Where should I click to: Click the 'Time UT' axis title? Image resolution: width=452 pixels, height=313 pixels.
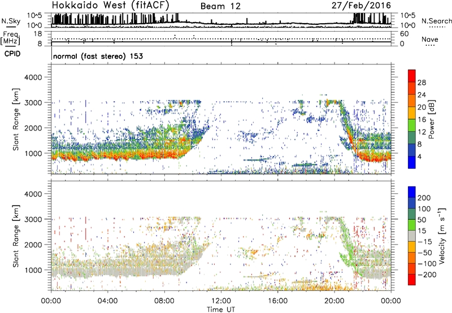pos(221,310)
